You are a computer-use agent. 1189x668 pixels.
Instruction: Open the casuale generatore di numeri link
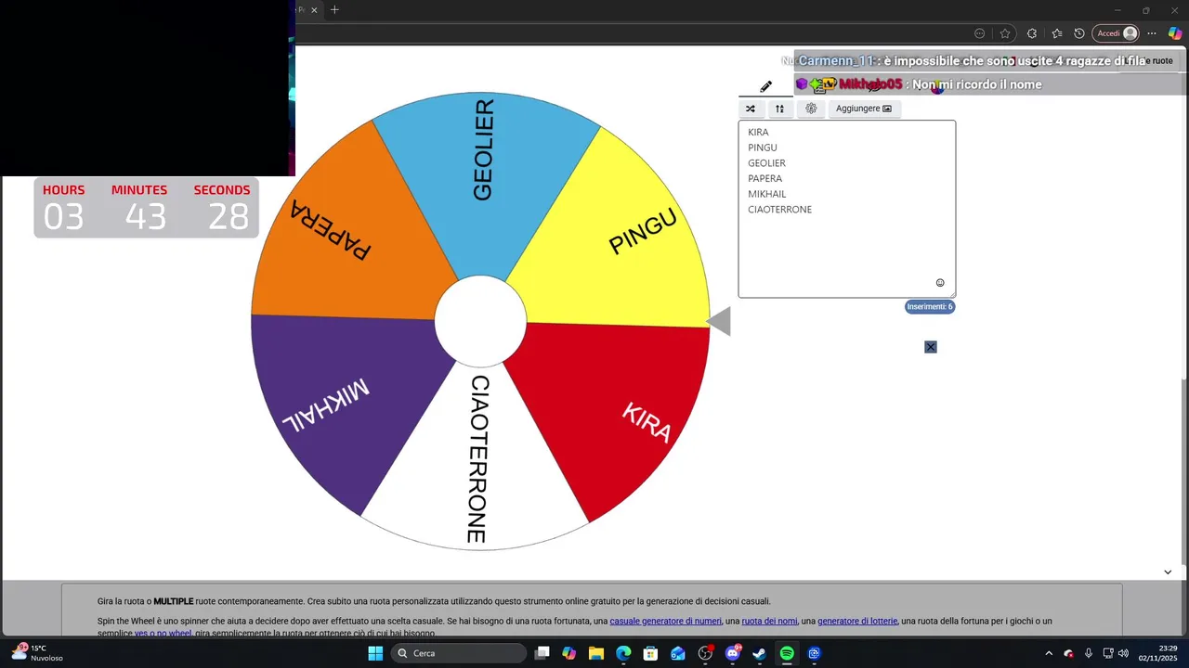[665, 622]
